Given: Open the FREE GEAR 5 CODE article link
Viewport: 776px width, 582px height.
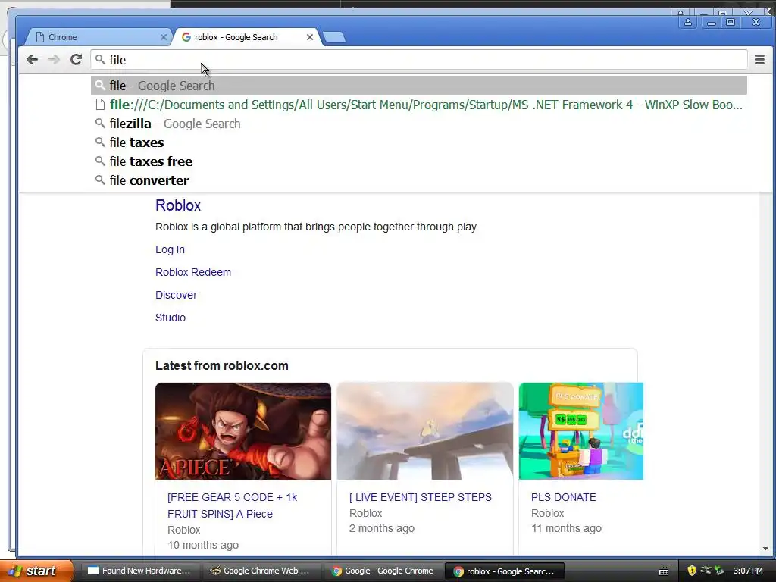Looking at the screenshot, I should 232,505.
